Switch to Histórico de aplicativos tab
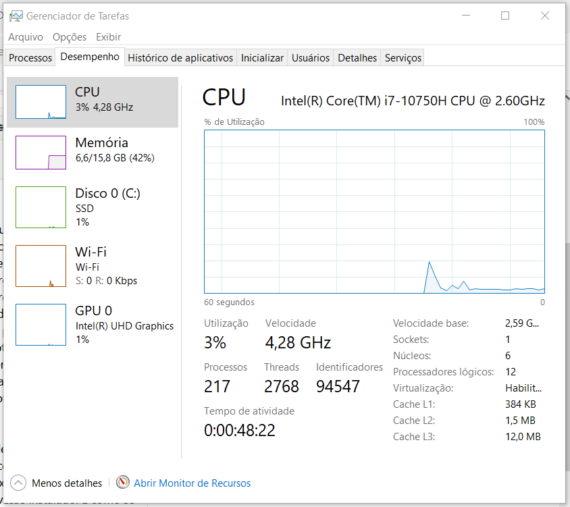The height and width of the screenshot is (507, 570). pos(180,58)
